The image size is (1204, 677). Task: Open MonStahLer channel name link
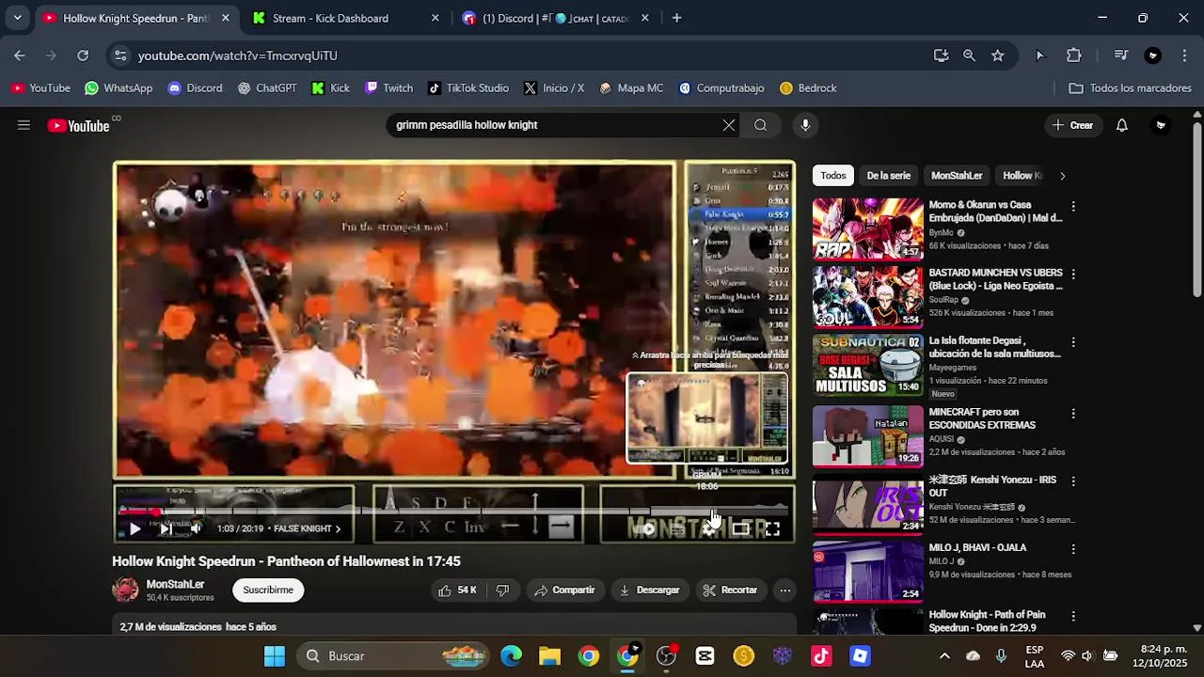[x=175, y=584]
